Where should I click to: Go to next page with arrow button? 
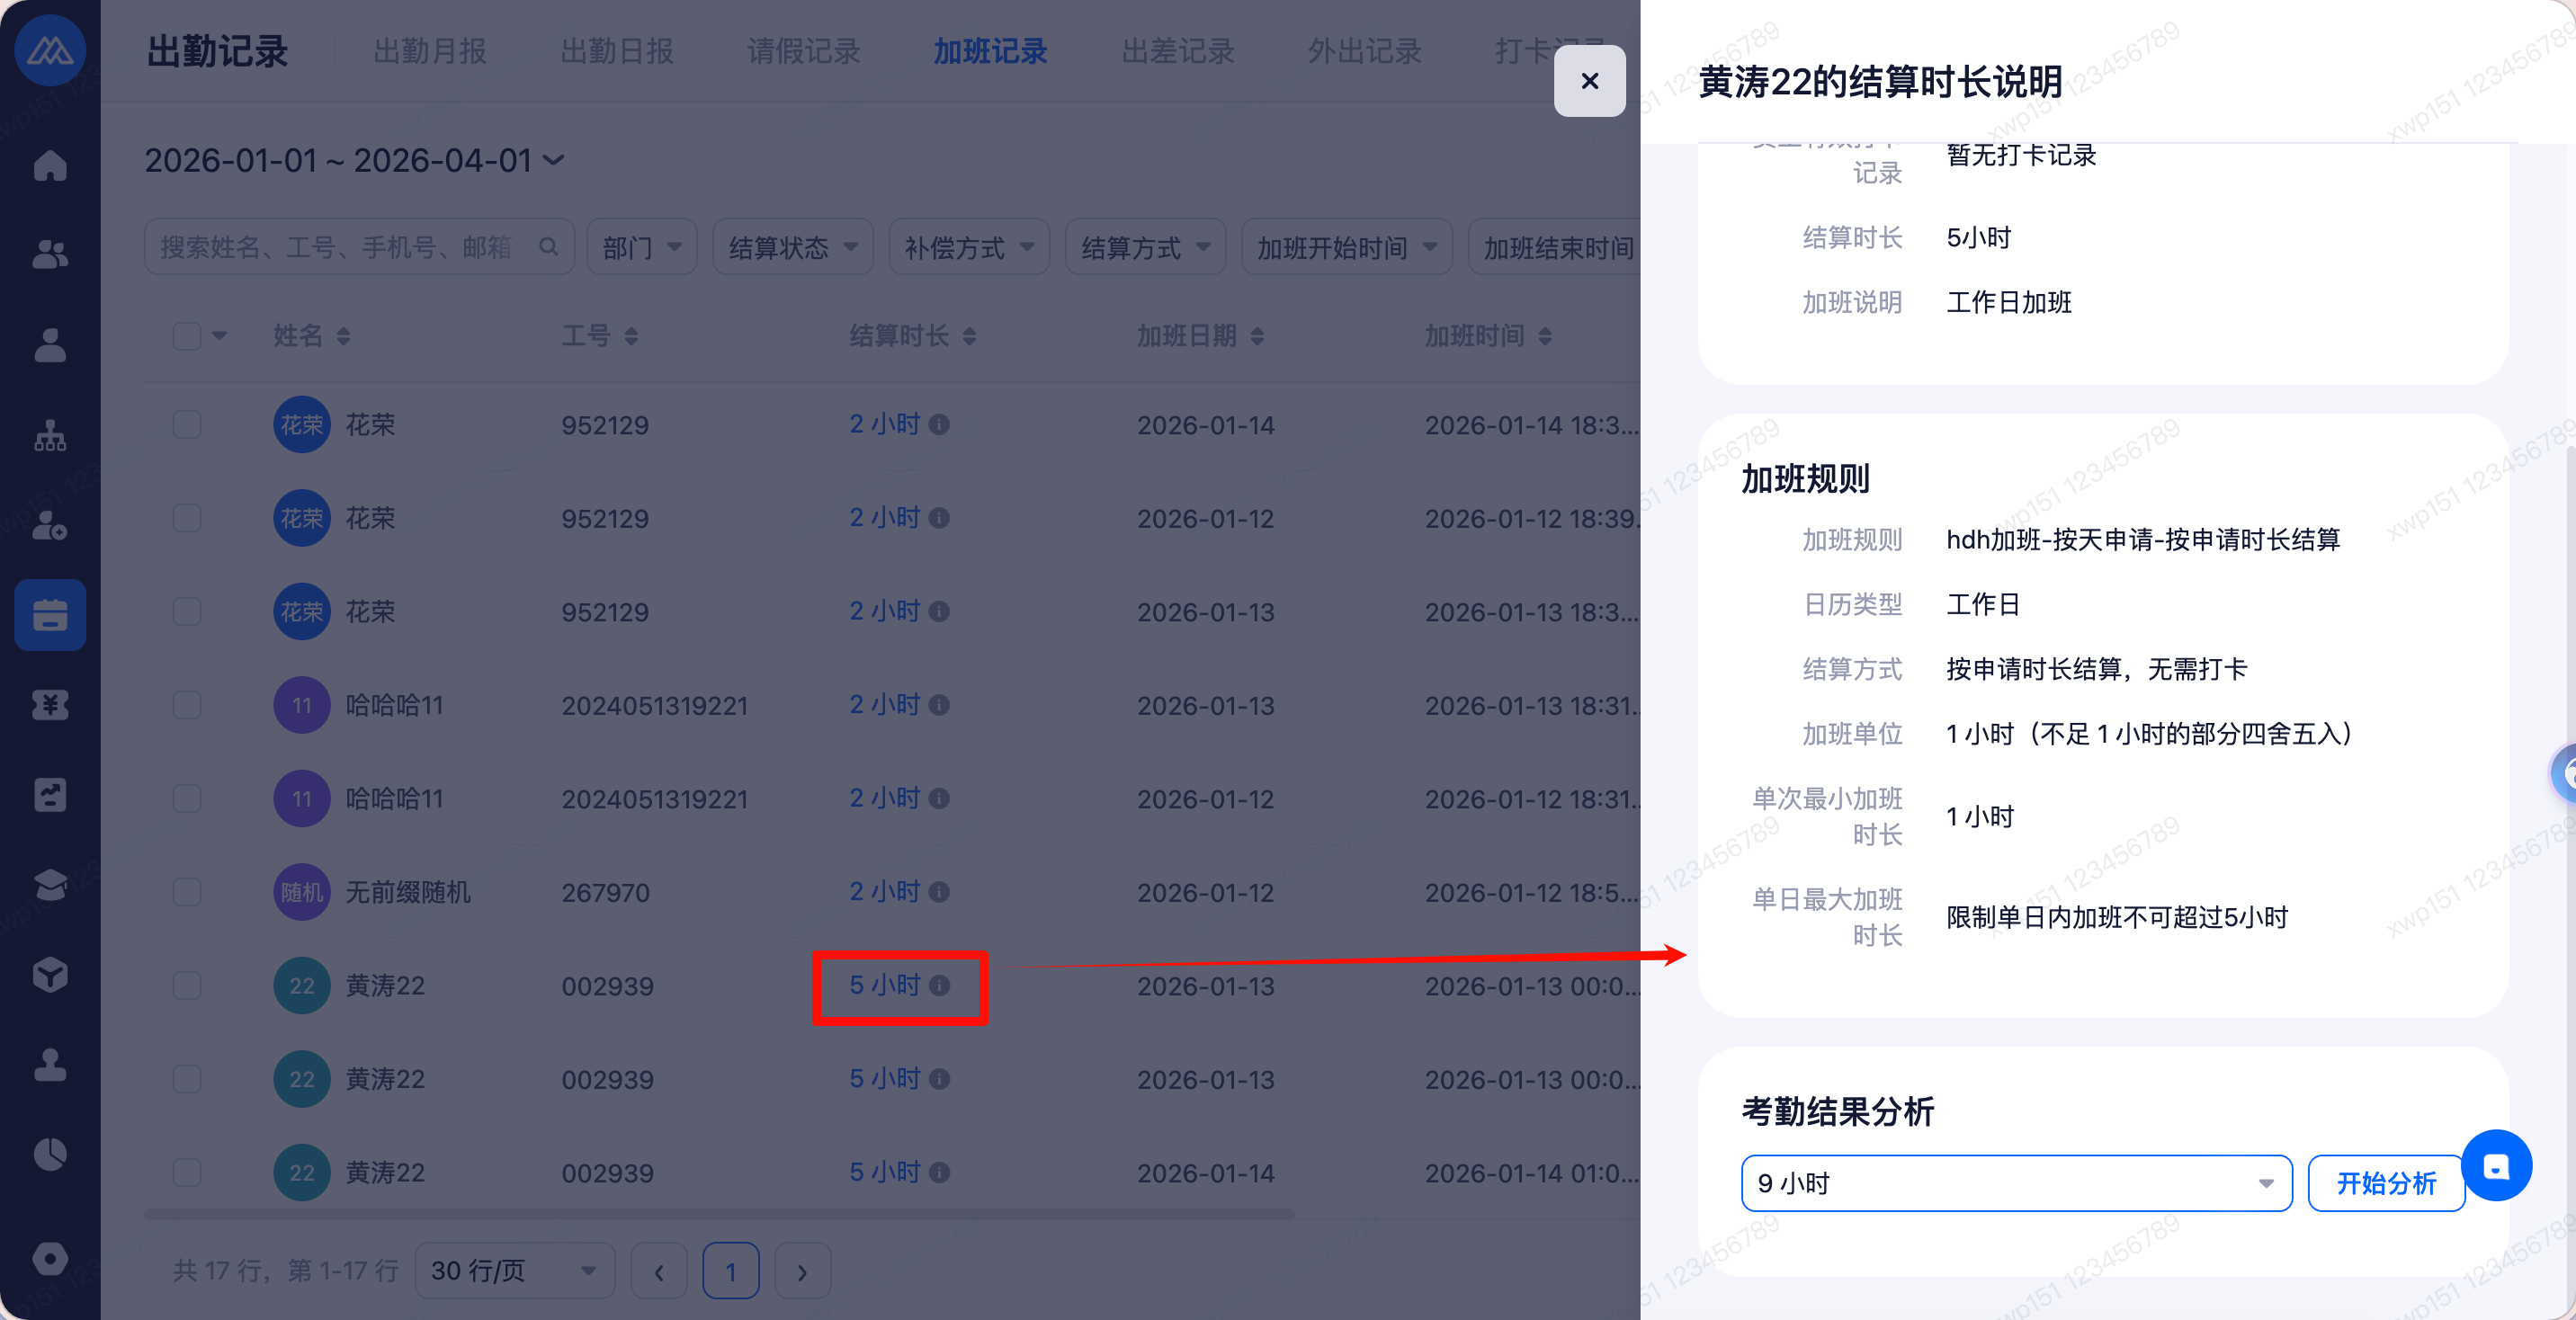point(802,1271)
